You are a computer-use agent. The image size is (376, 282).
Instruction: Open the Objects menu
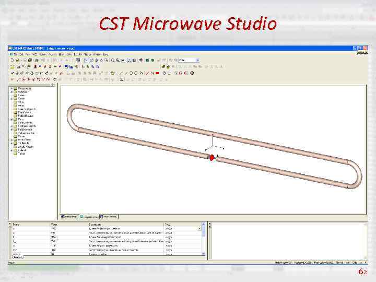tap(53, 54)
